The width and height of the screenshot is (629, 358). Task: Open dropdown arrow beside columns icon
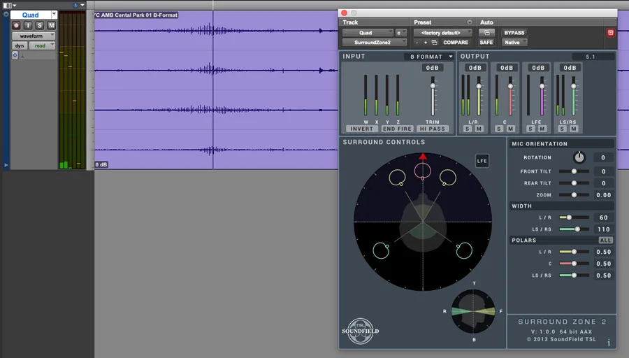tap(14, 5)
